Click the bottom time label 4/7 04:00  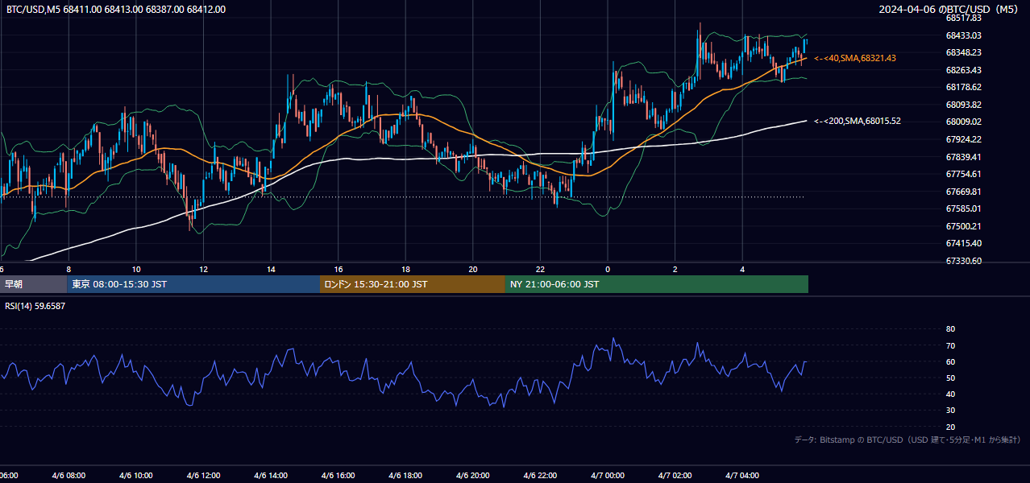coord(742,476)
